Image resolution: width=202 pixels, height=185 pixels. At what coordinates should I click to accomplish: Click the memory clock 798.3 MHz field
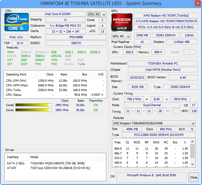[x=134, y=99]
